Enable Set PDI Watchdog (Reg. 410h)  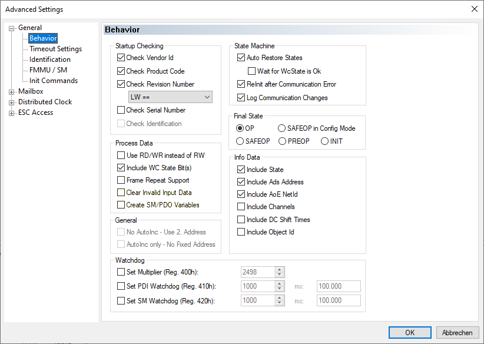click(121, 286)
